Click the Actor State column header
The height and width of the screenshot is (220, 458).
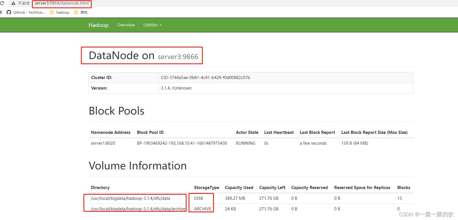(247, 132)
